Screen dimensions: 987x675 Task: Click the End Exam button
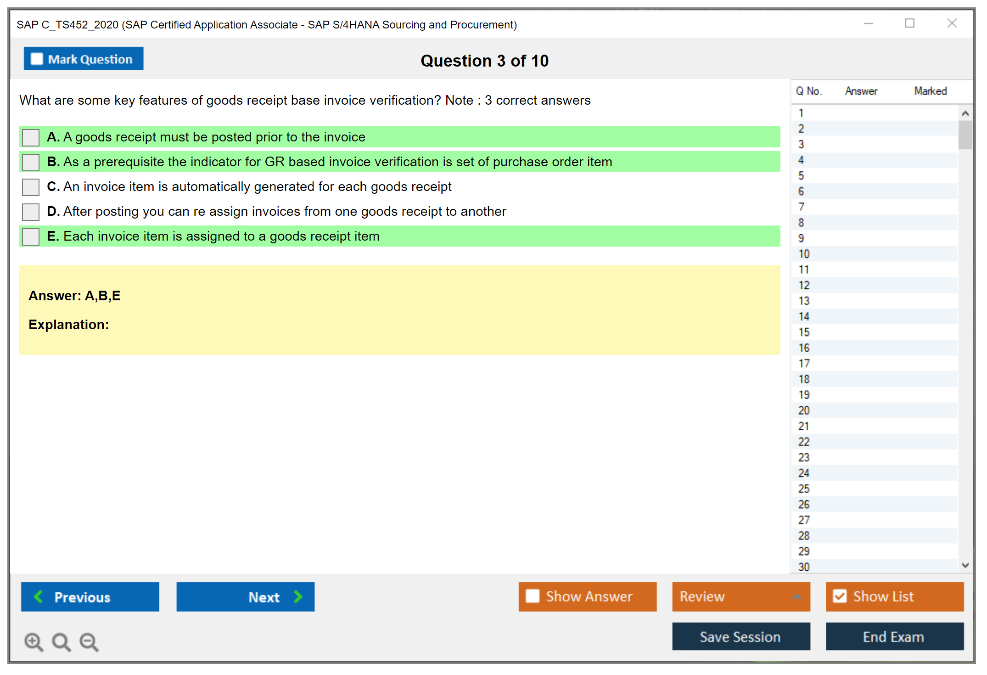click(894, 636)
